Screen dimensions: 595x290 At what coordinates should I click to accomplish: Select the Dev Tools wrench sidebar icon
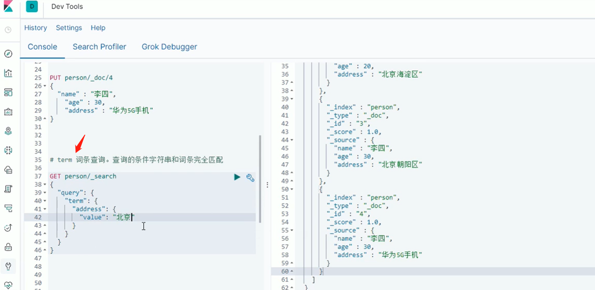click(8, 266)
